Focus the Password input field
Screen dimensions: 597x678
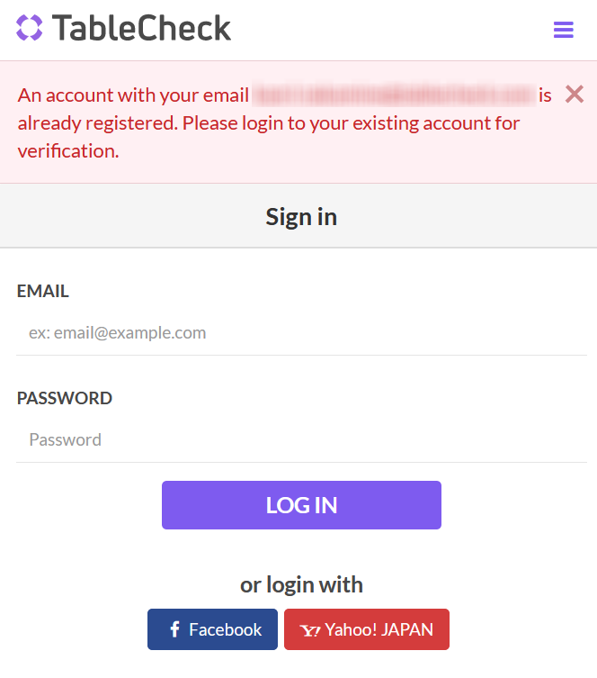(301, 440)
